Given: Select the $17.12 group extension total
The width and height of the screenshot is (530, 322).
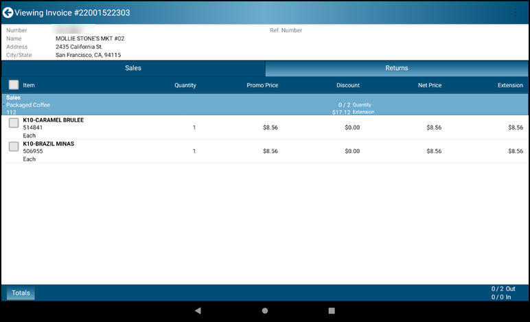Looking at the screenshot, I should click(x=341, y=112).
